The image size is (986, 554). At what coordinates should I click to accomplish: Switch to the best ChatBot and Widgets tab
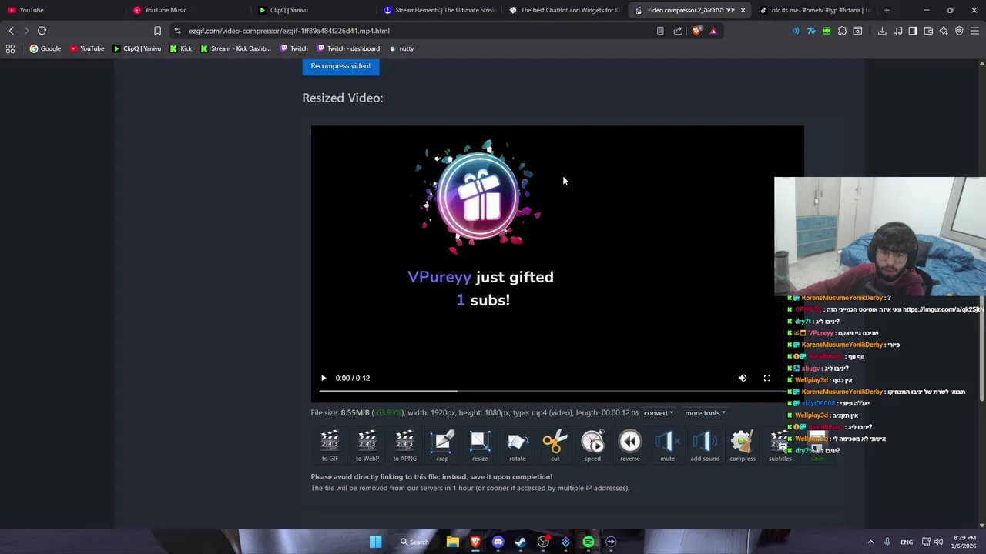click(x=565, y=10)
